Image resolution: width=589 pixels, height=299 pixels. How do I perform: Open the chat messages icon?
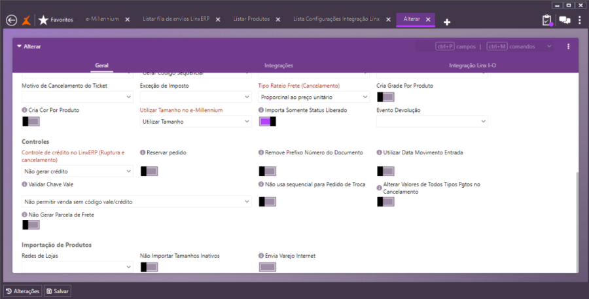(565, 20)
